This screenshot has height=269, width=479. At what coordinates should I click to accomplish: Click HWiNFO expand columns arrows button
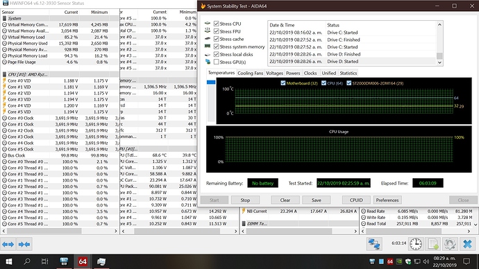[x=8, y=244]
